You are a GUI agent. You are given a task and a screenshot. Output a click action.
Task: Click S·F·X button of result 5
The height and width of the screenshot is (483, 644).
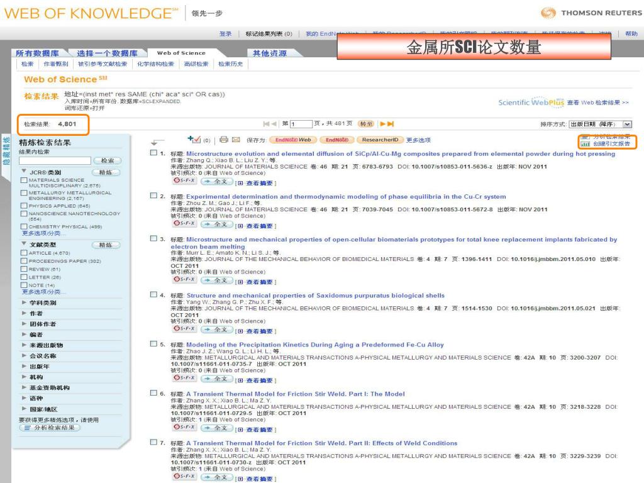(x=184, y=377)
